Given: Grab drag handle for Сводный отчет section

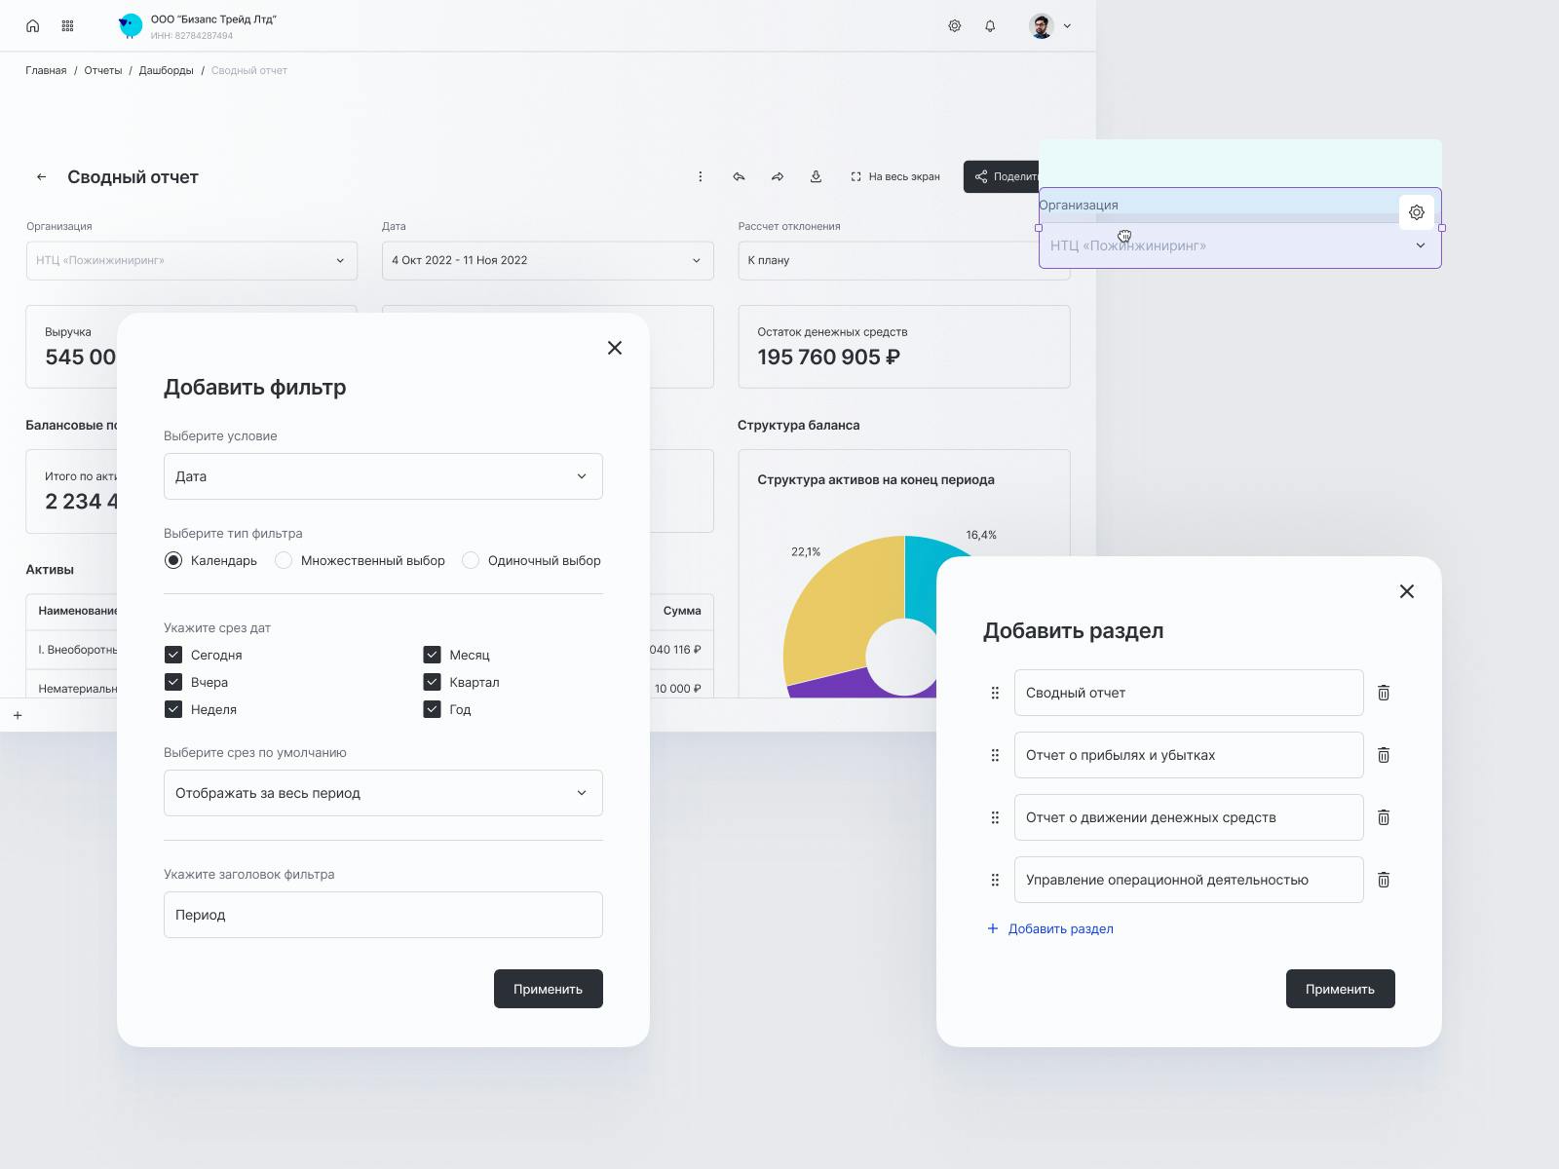Looking at the screenshot, I should tap(995, 693).
